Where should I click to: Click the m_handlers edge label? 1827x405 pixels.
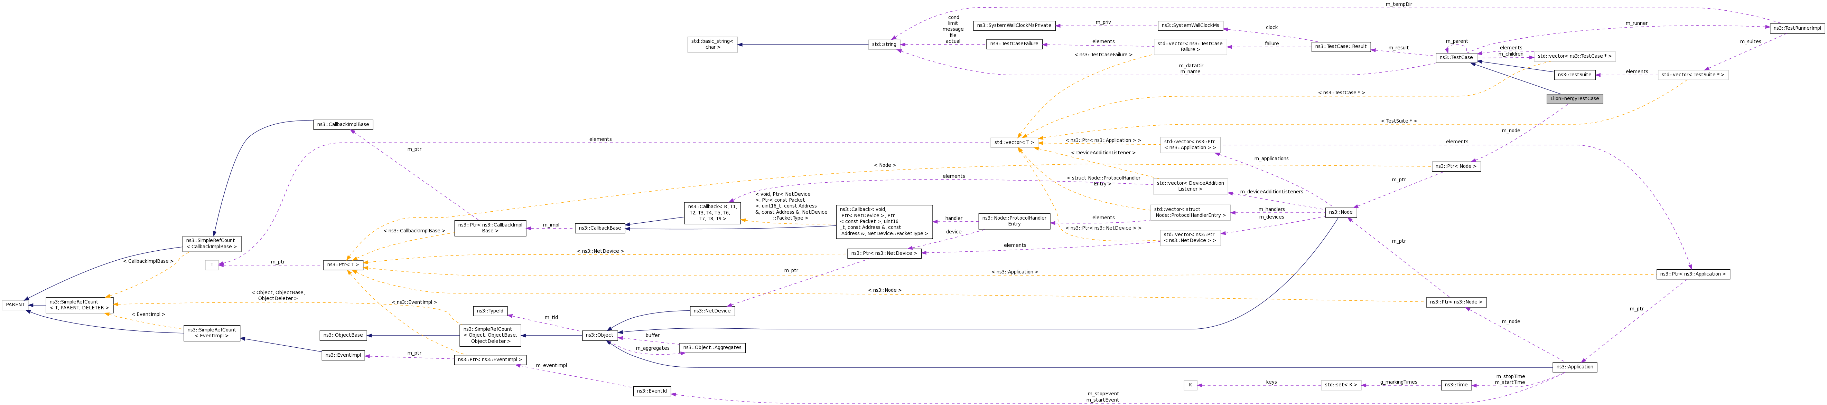[x=1272, y=210]
